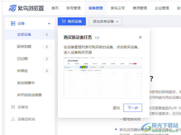Open 企业管理 tab
181x135 pixels.
[x=162, y=8]
